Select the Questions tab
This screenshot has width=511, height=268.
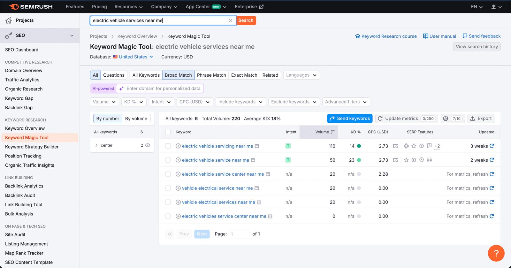114,75
